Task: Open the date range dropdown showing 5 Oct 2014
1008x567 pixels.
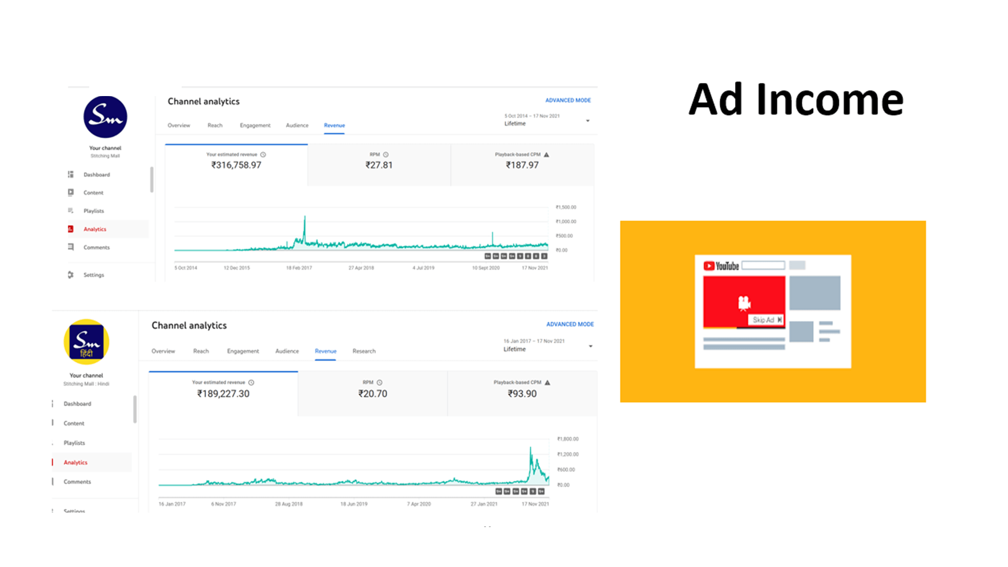Action: click(587, 121)
